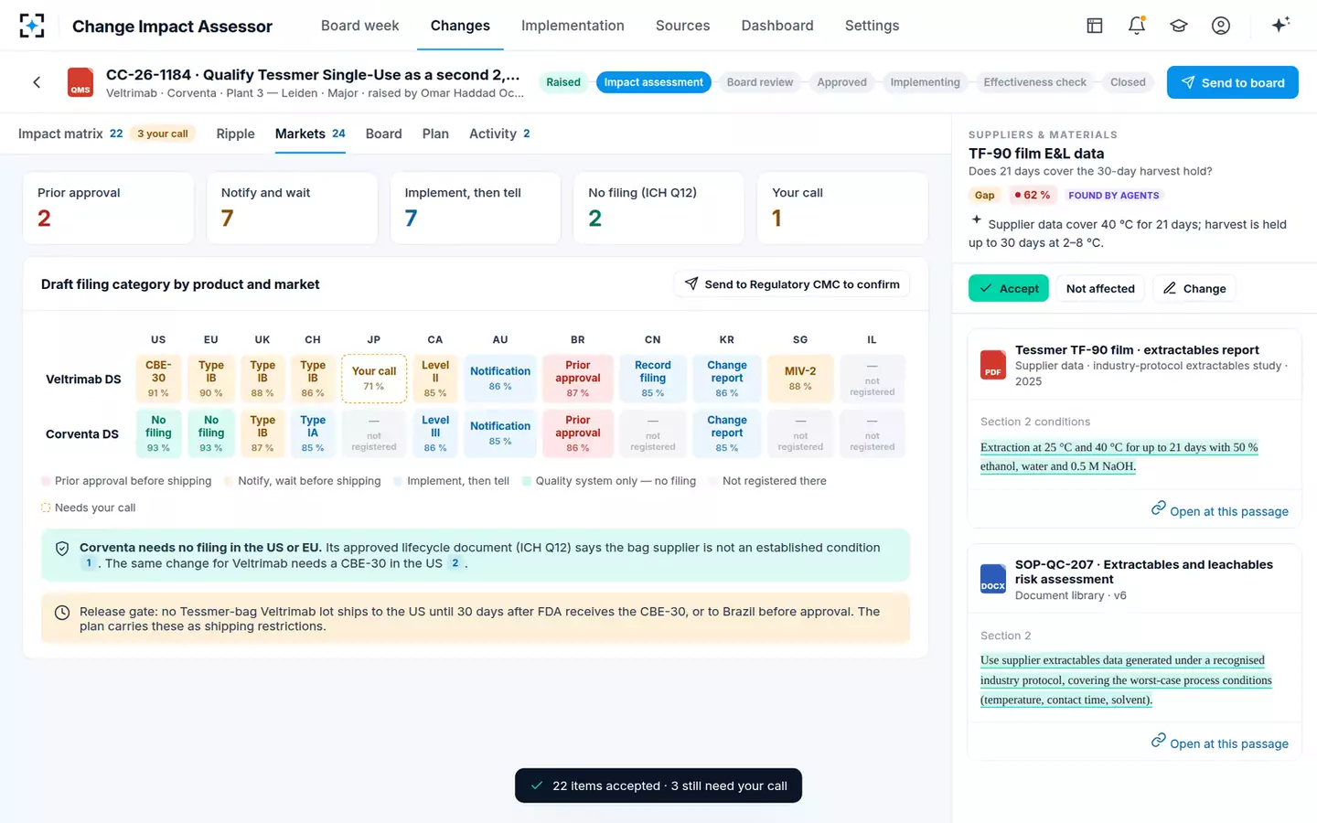Open the learning cap icon
The width and height of the screenshot is (1317, 823).
pyautogui.click(x=1179, y=26)
